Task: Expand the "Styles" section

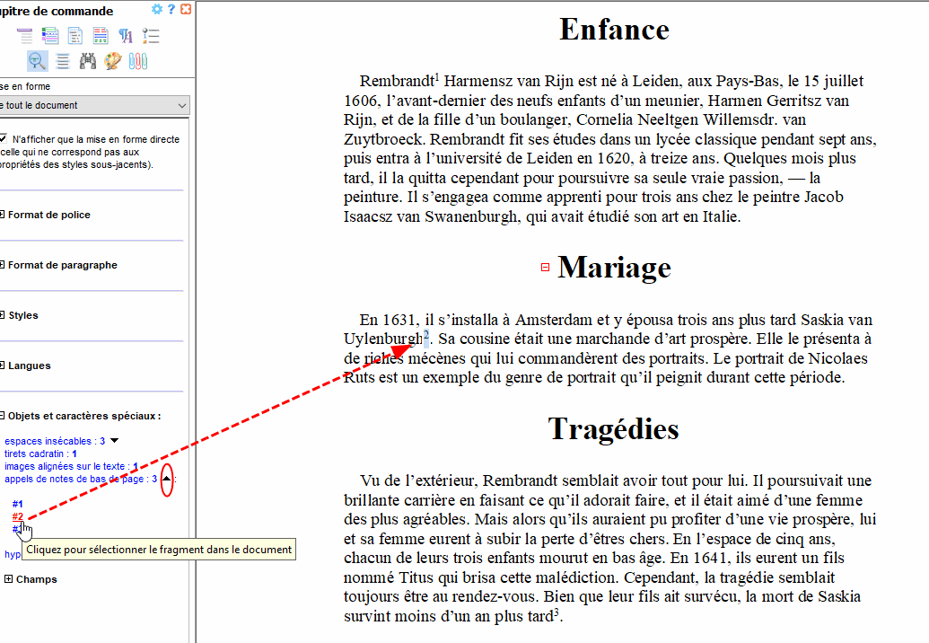Action: 2,315
